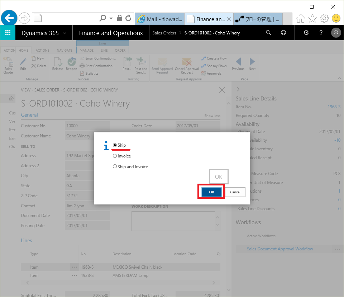This screenshot has height=297, width=344.
Task: Click Create a Flow ribbon item
Action: 214,58
